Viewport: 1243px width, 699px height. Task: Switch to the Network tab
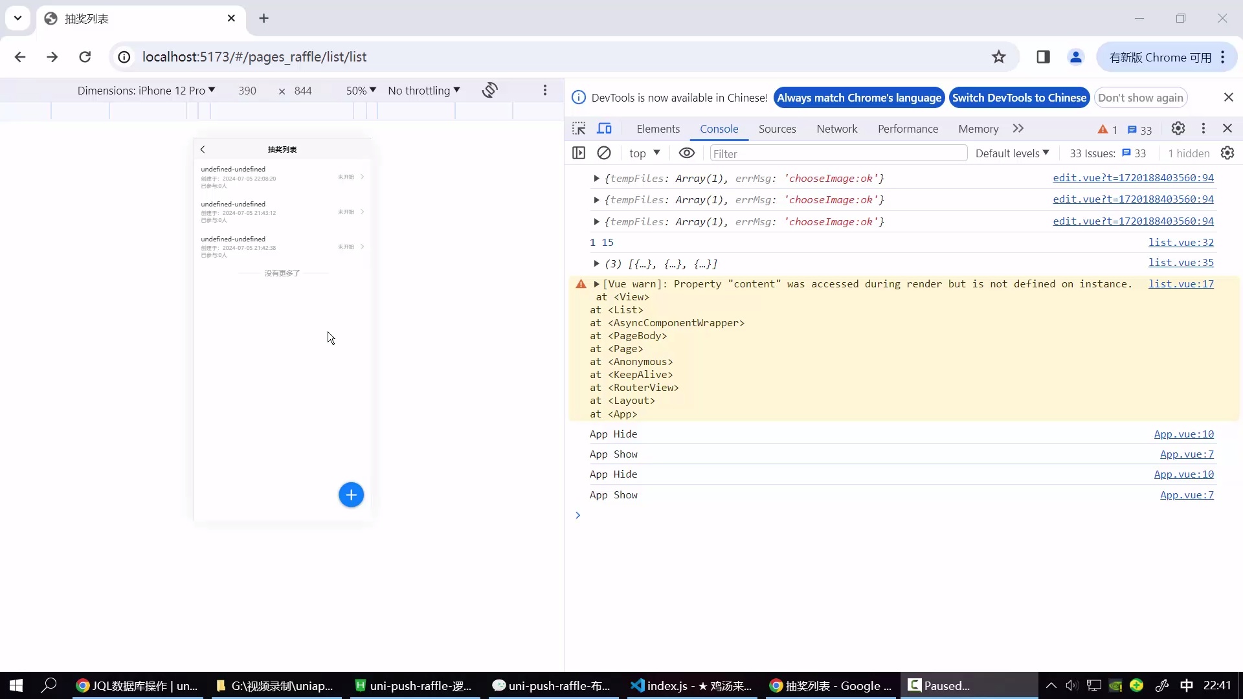click(836, 129)
